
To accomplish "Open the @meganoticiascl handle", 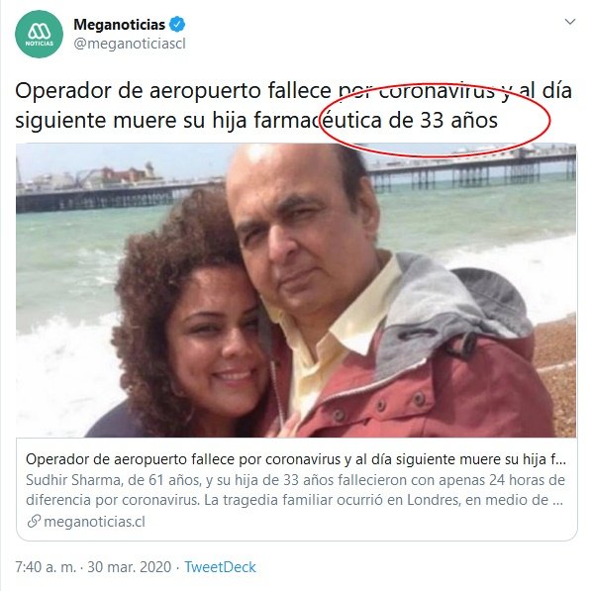I will pos(130,44).
